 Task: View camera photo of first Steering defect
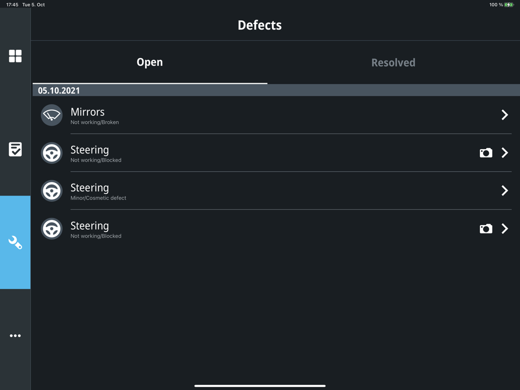486,153
